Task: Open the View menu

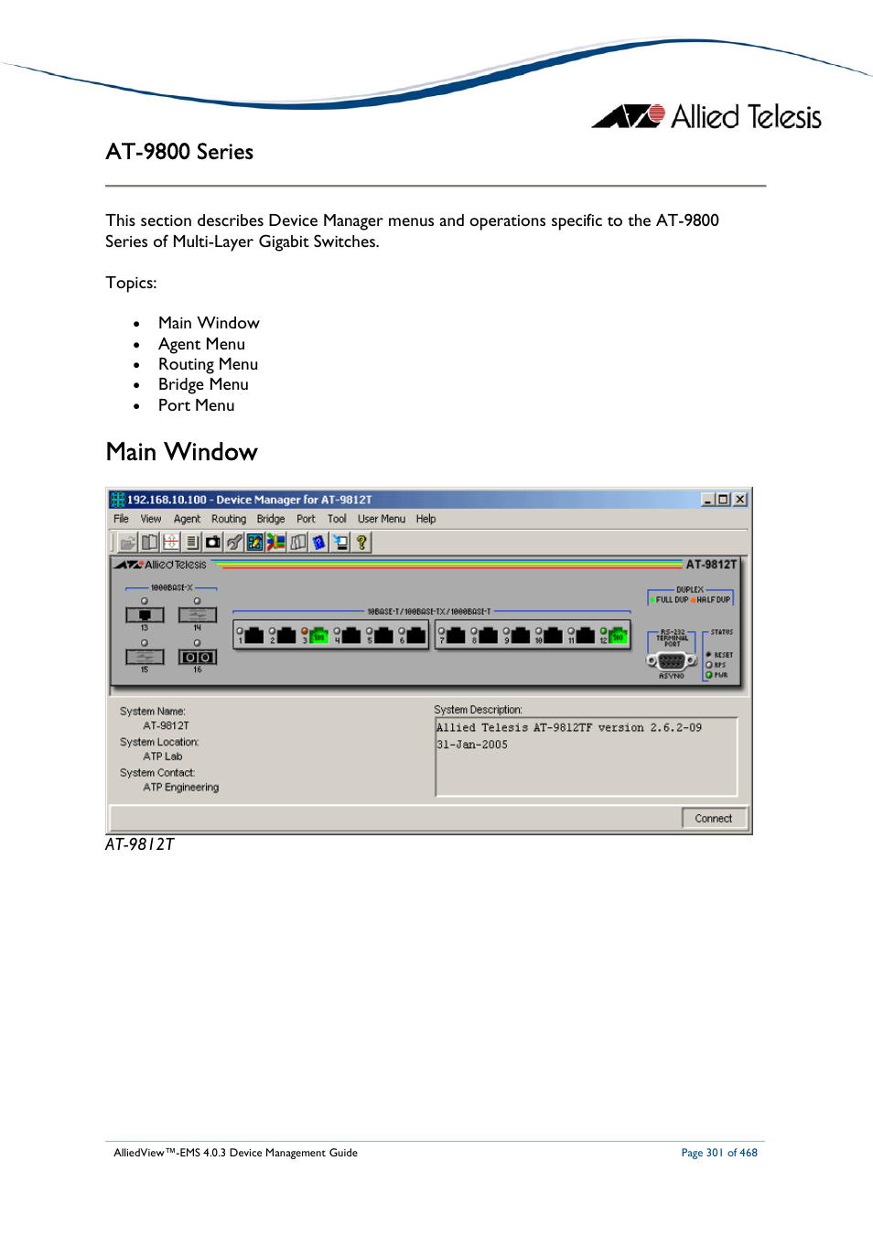Action: 151,519
